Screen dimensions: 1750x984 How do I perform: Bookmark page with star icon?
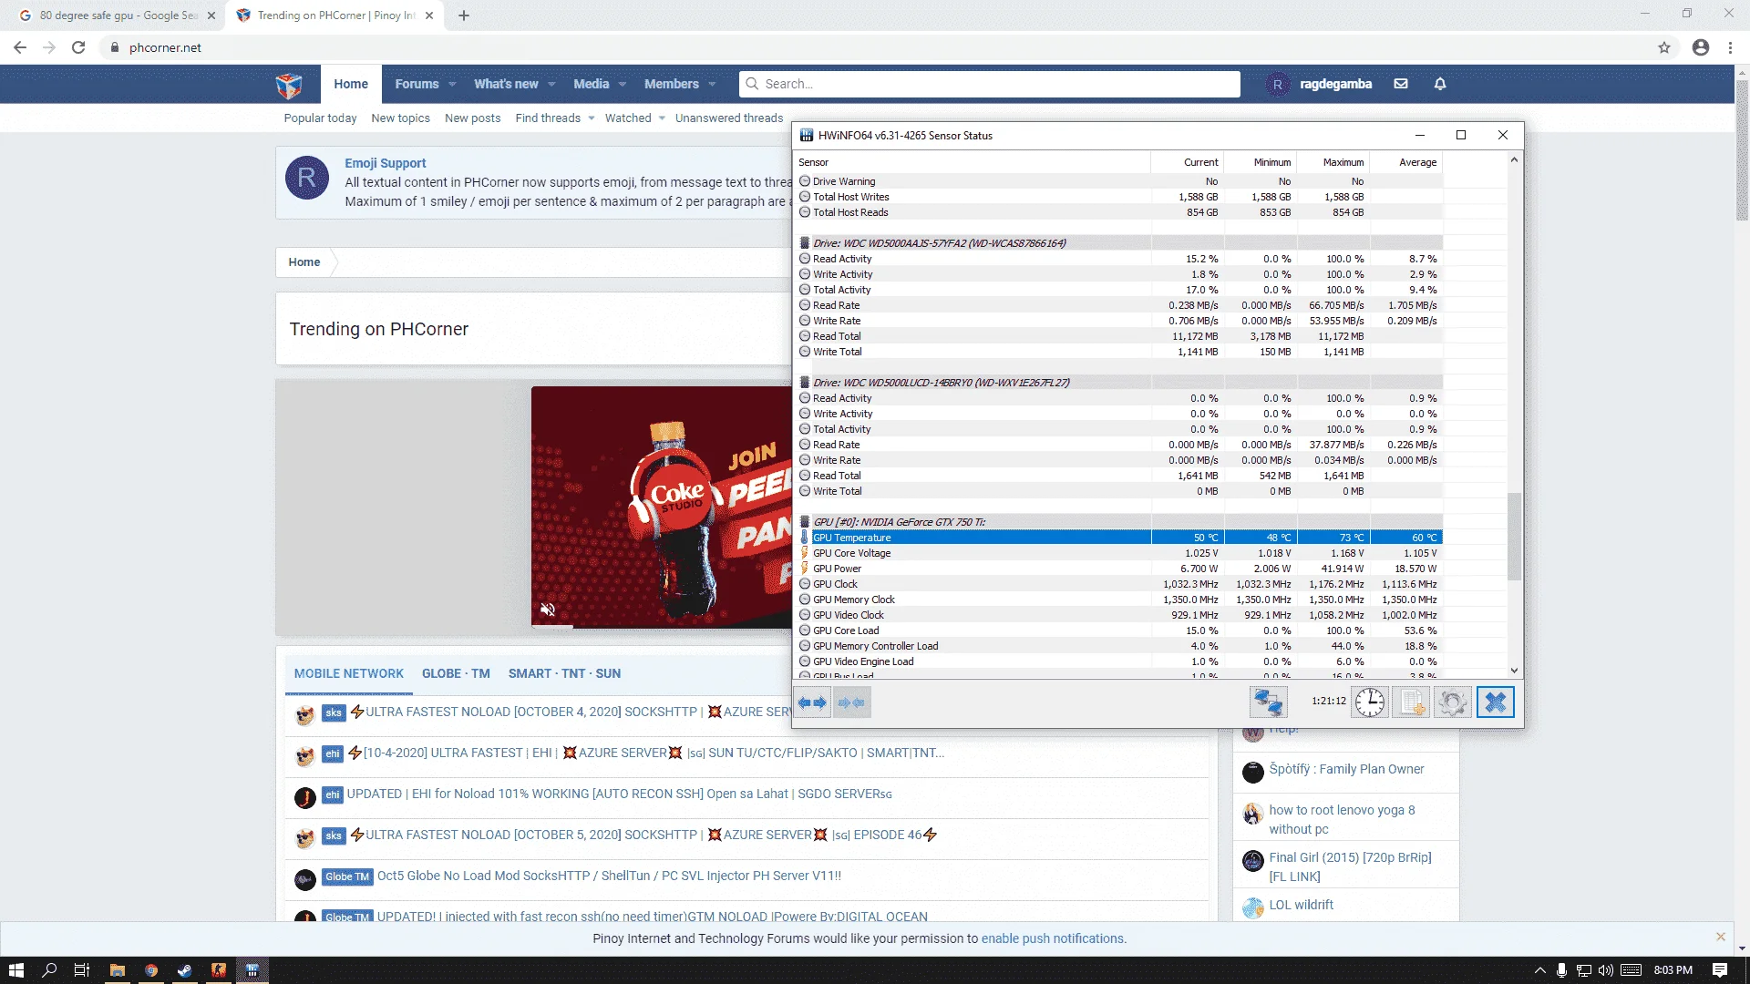coord(1664,47)
